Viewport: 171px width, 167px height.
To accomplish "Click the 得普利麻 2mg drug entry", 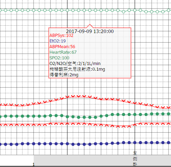I will pos(64,75).
